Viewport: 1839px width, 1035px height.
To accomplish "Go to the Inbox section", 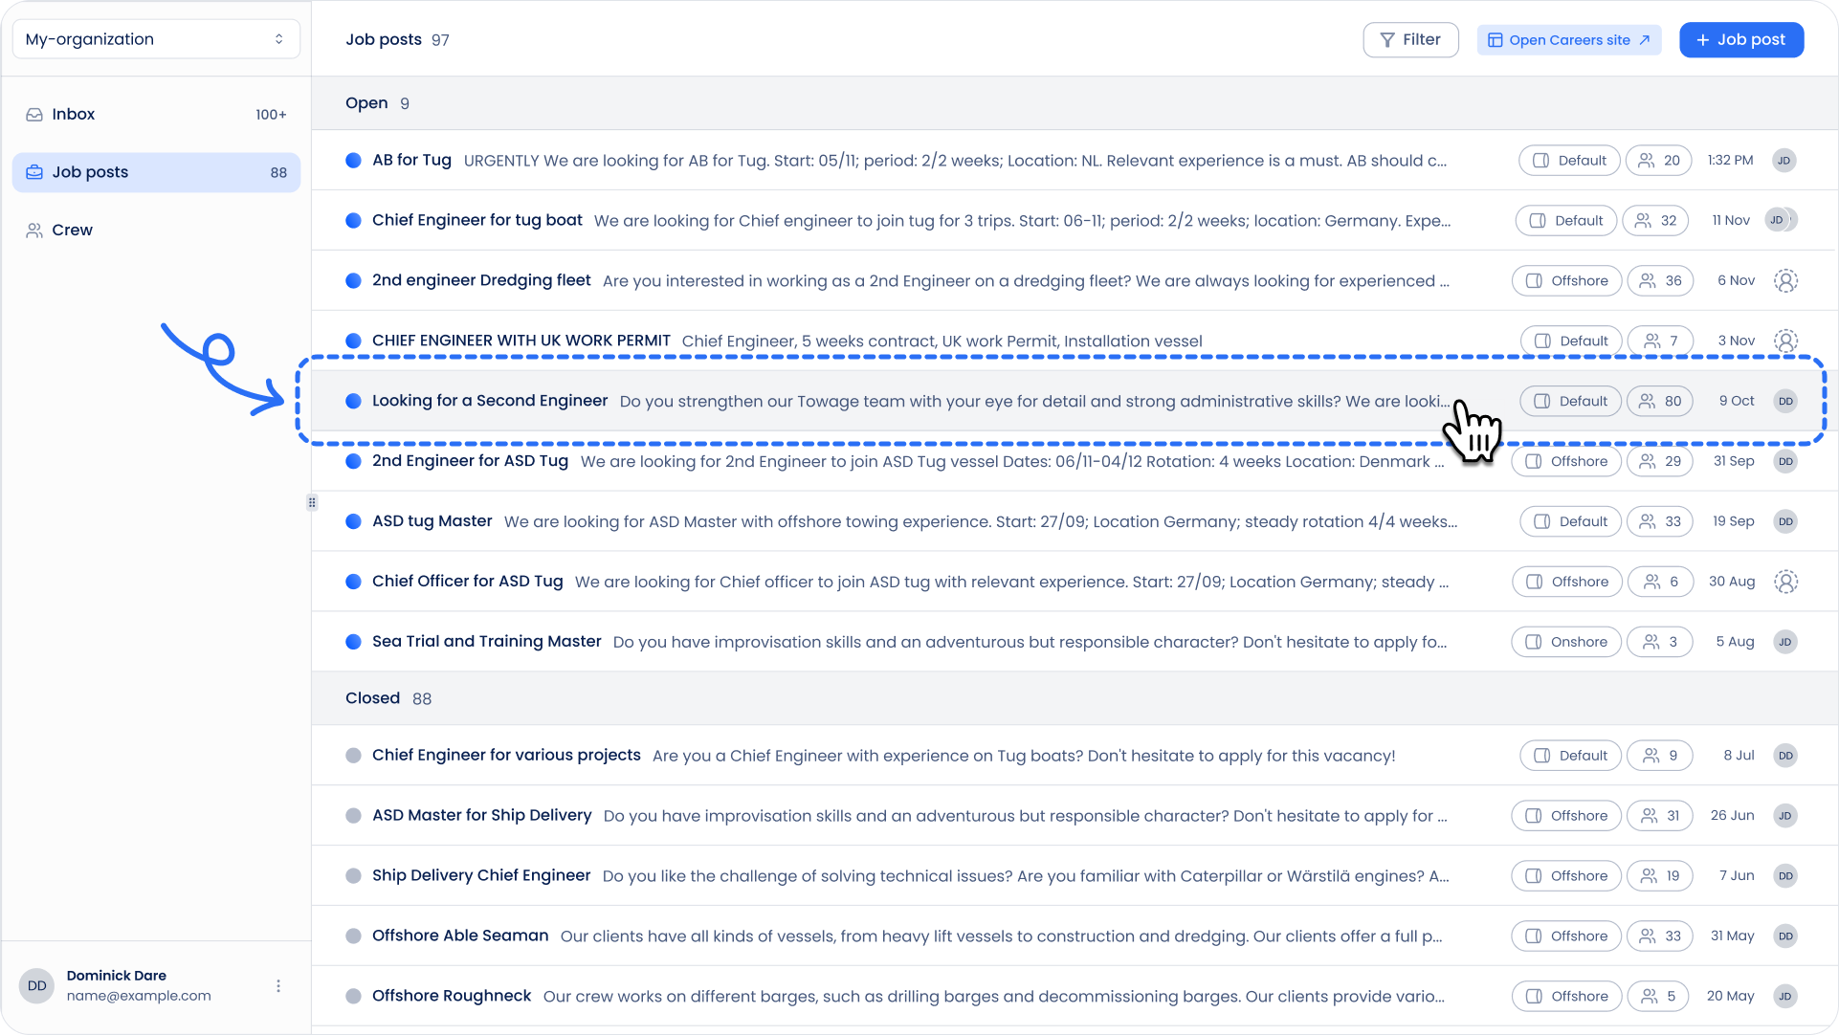I will 74,115.
